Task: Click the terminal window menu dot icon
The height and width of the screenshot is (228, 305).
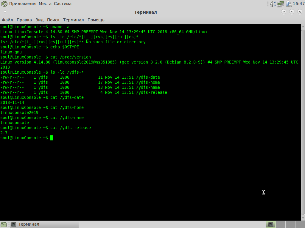Action: (5, 12)
